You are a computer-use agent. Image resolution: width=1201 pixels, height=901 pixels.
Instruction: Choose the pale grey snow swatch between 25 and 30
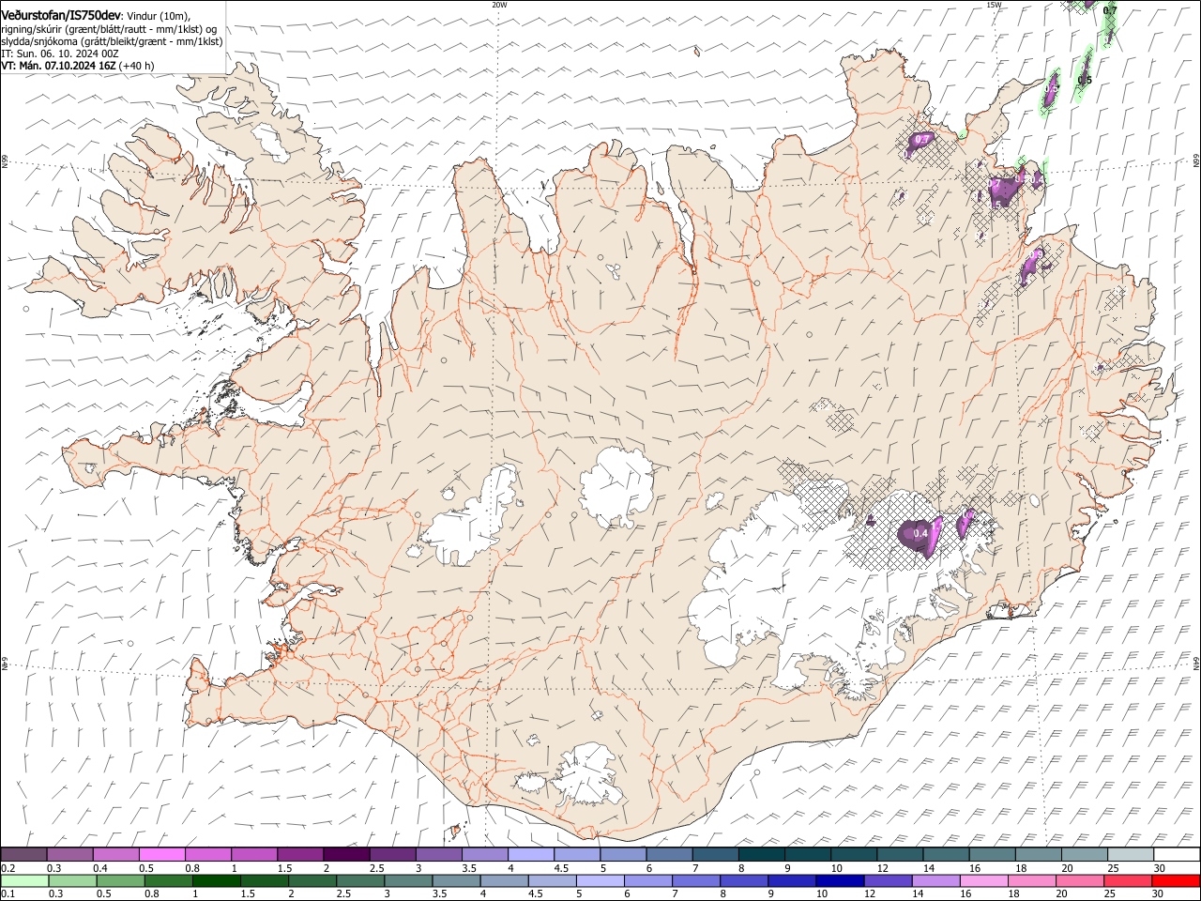[1131, 854]
